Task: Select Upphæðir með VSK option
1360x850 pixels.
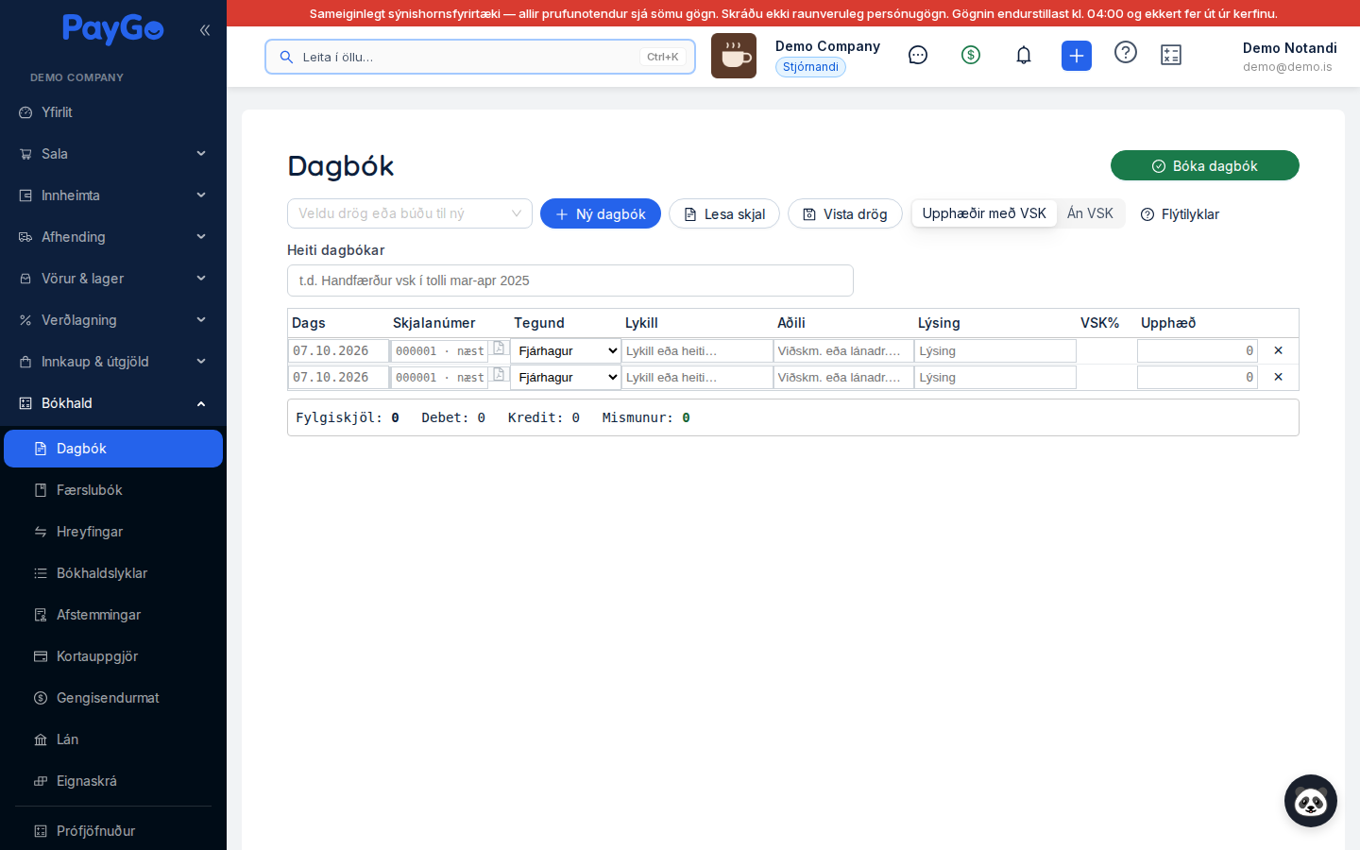Action: [984, 213]
